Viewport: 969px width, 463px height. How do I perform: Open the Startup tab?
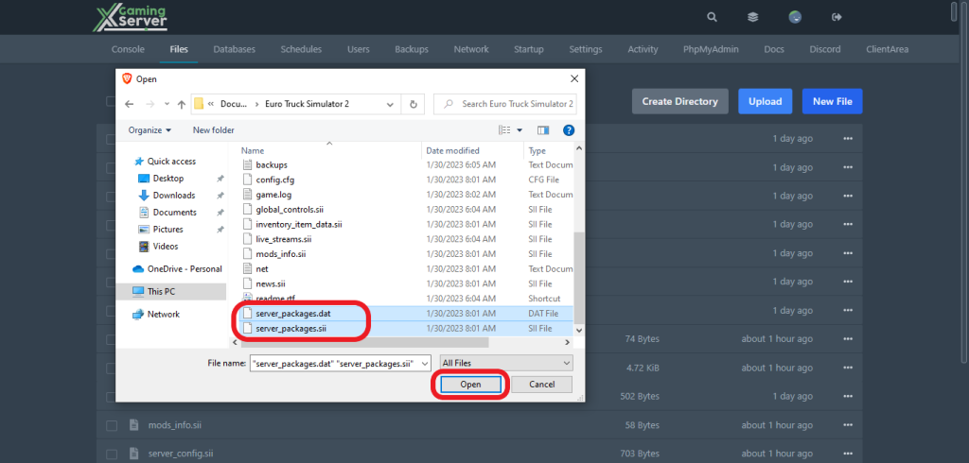[x=529, y=49]
